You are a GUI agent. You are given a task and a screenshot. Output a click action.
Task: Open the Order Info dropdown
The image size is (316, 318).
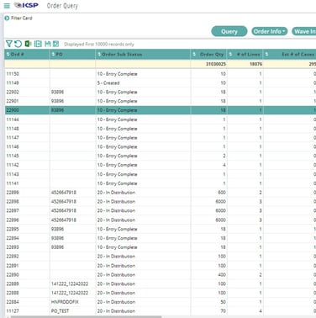[x=270, y=31]
